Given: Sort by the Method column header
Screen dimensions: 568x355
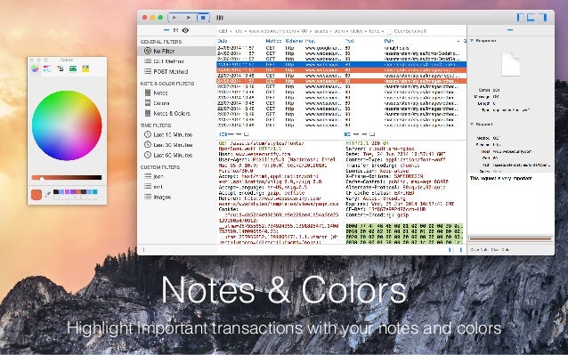Looking at the screenshot, I should pyautogui.click(x=273, y=41).
